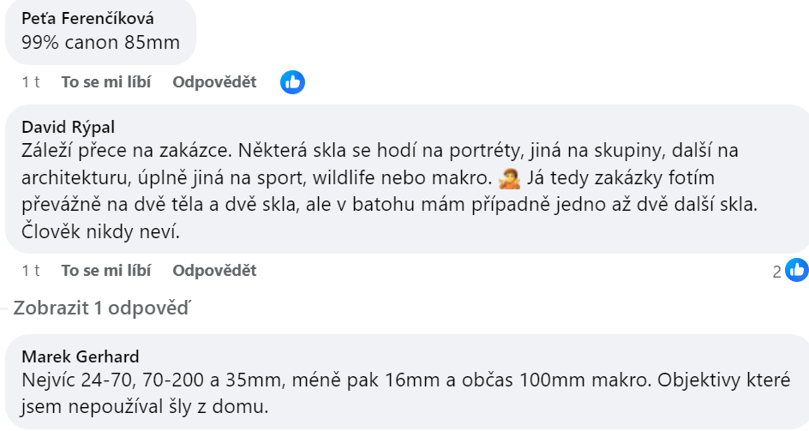
Task: Click "jsem nepoužíval šly z domu" in Marek's comment
Action: coord(145,407)
